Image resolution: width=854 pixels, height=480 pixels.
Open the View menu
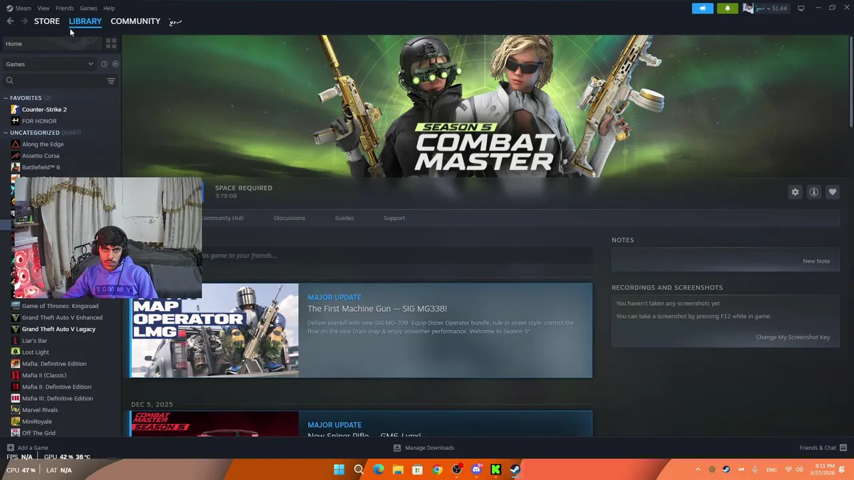pos(43,8)
